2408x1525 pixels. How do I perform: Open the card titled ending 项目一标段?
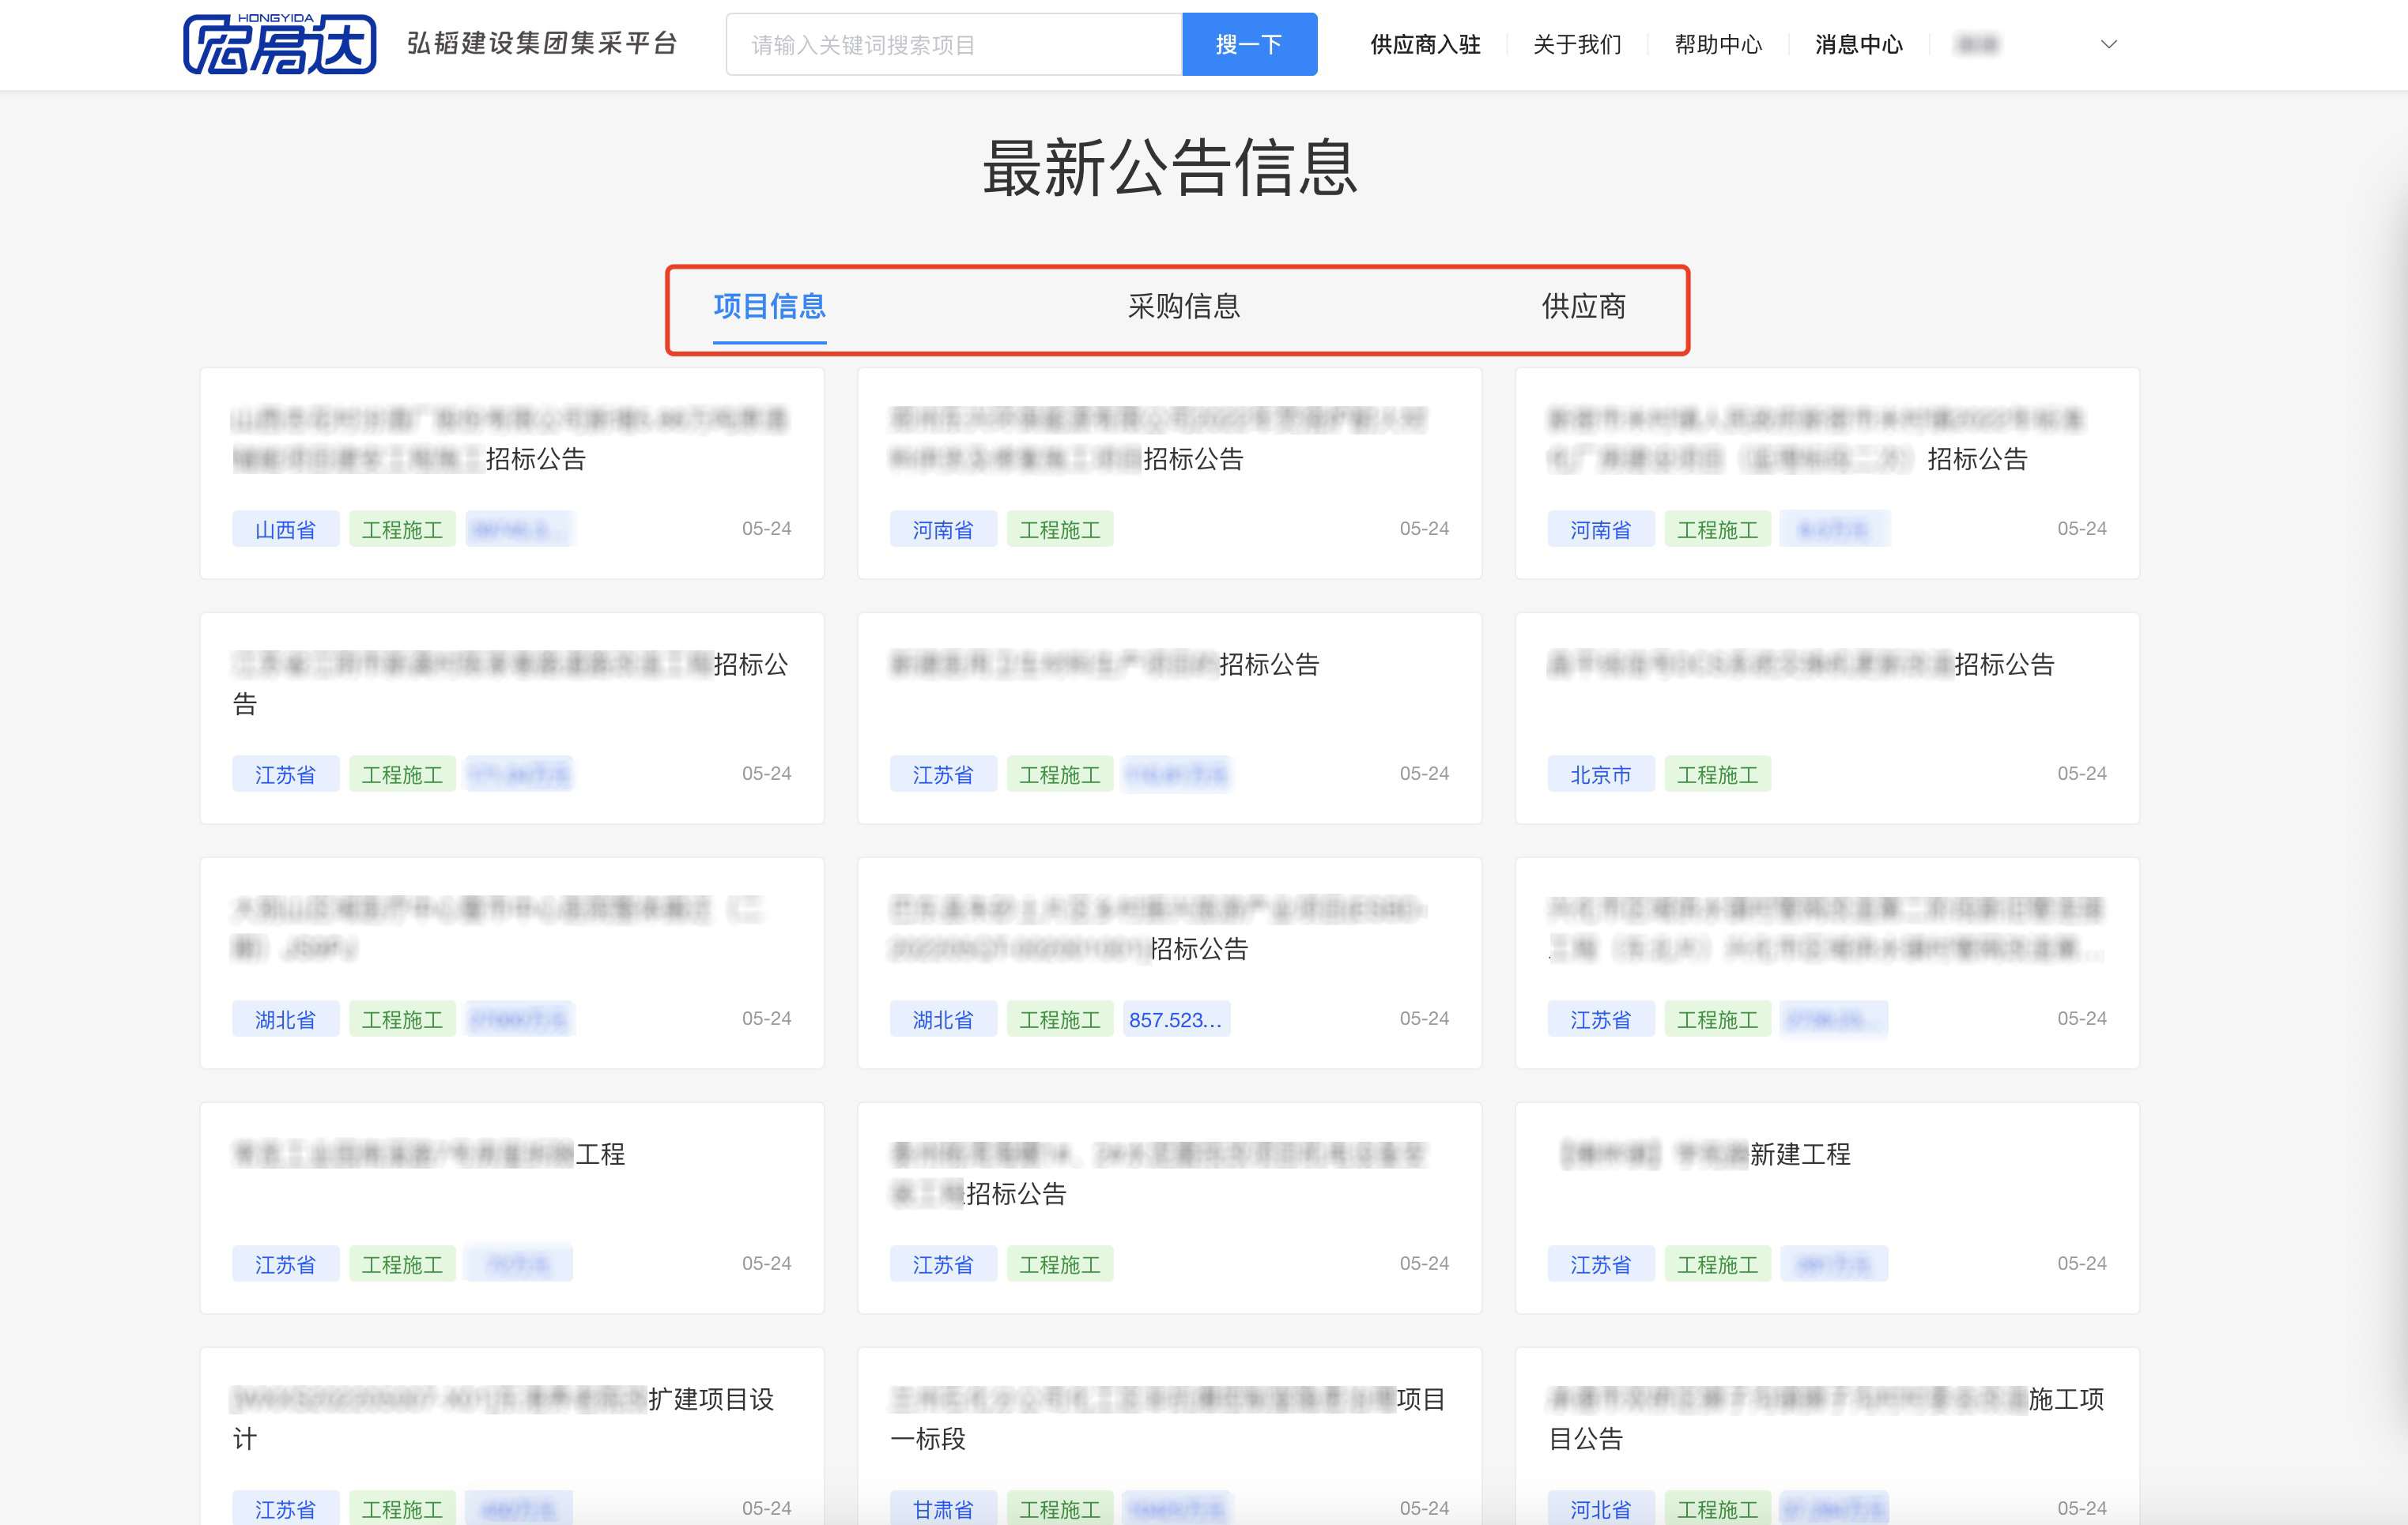click(1169, 1436)
